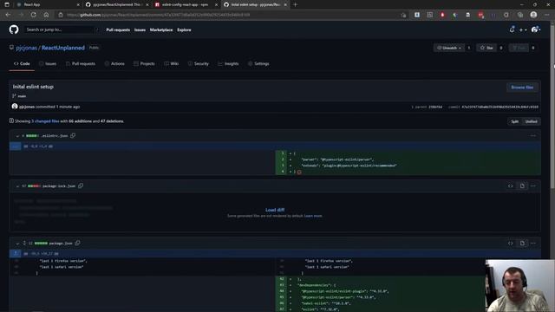Expand up from package.json hunk header

point(16,254)
